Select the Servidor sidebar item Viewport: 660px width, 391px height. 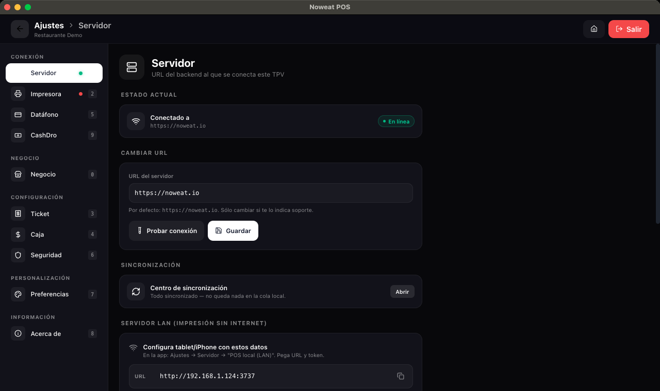tap(54, 73)
